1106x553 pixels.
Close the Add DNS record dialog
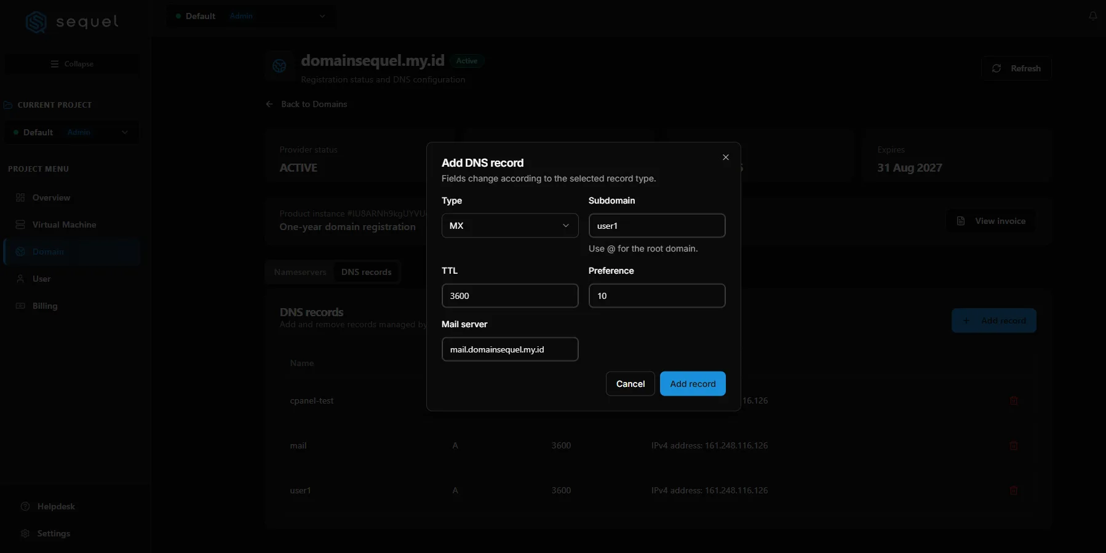(726, 157)
